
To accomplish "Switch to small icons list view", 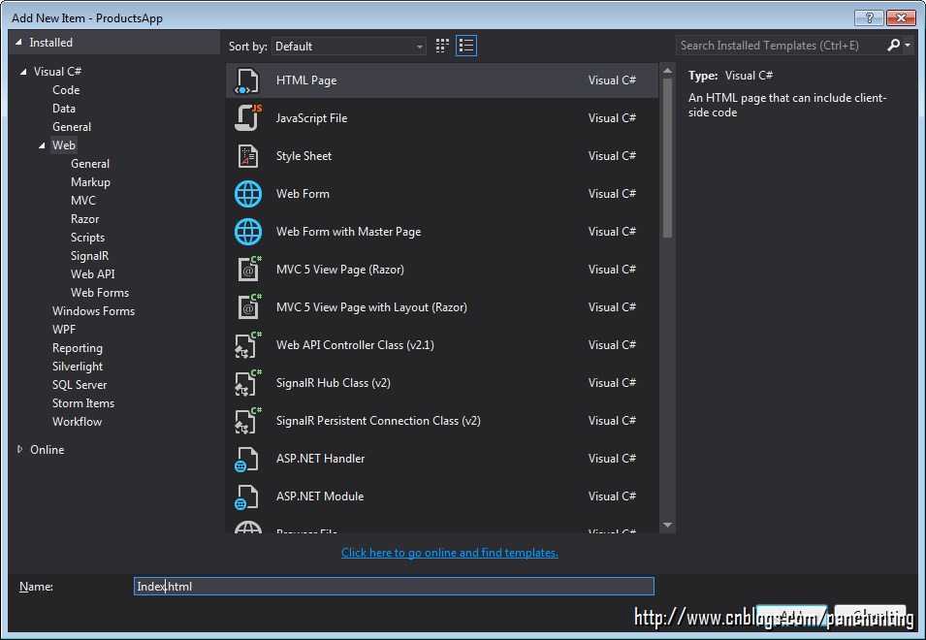I will [x=466, y=46].
